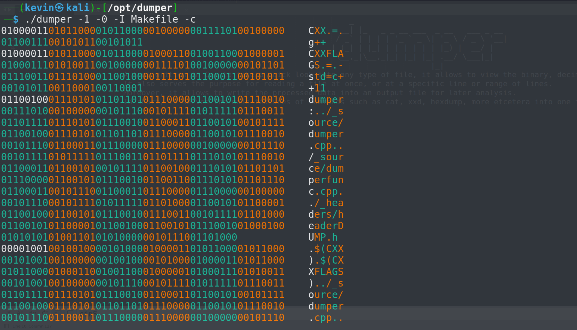Click the ASCII output './_hea'
The height and width of the screenshot is (330, 577).
pos(326,203)
